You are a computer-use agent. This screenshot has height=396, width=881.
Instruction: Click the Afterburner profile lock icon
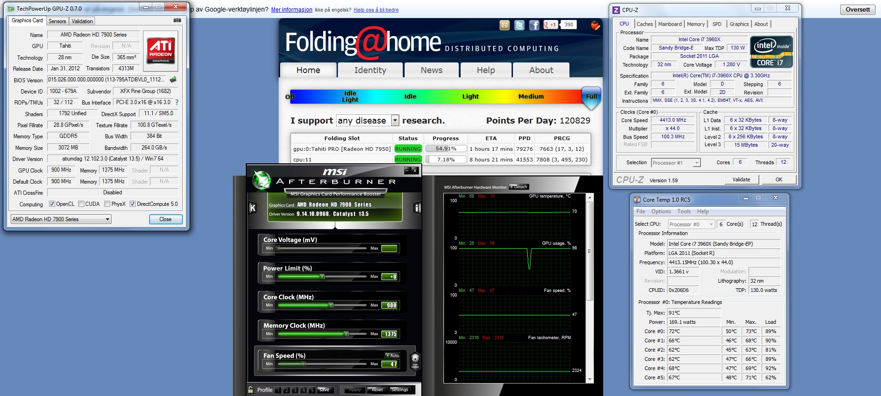pyautogui.click(x=251, y=390)
